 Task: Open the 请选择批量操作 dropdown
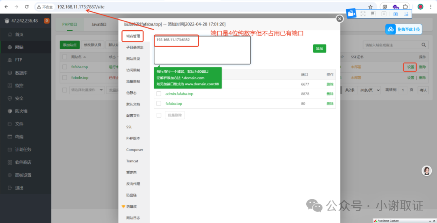click(87, 90)
